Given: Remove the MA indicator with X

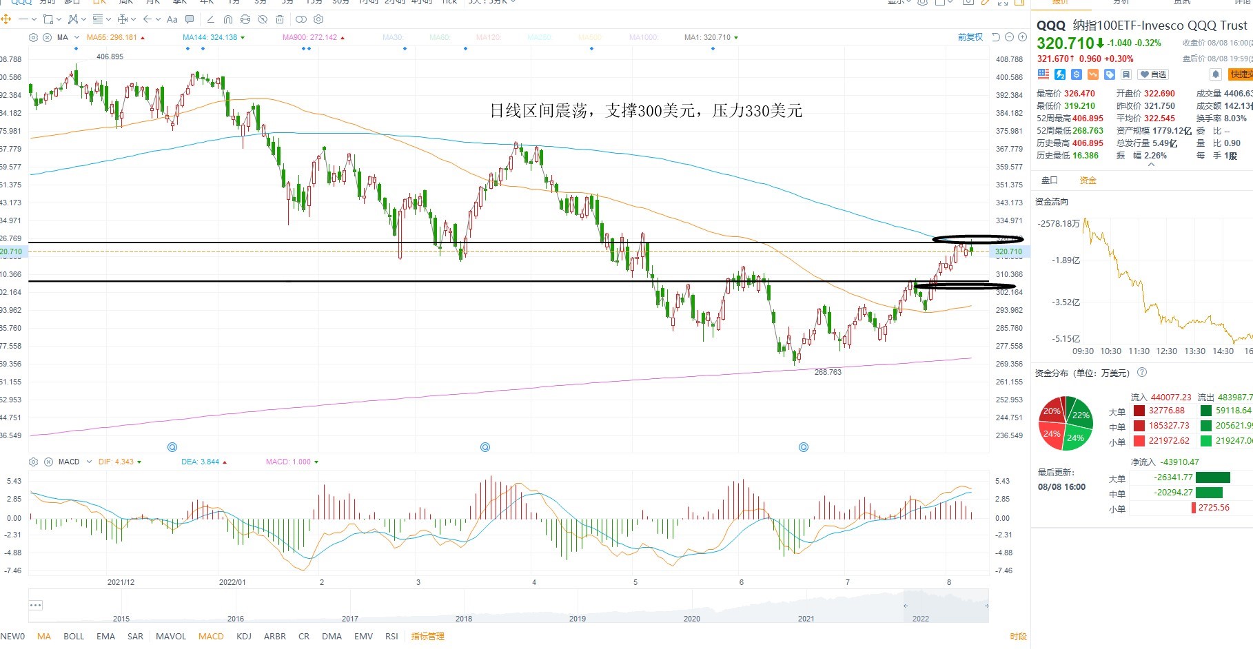Looking at the screenshot, I should click(x=47, y=37).
